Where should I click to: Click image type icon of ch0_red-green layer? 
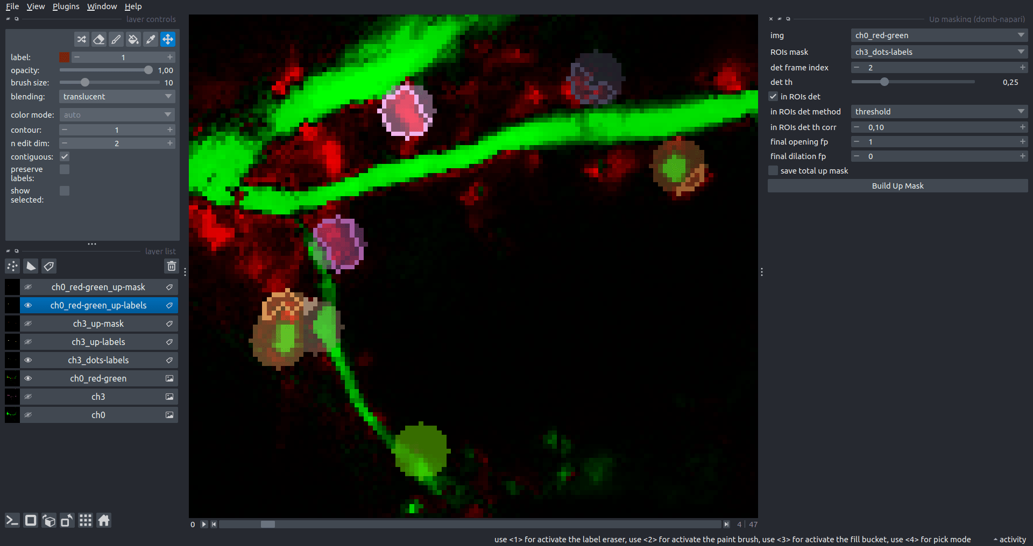[x=169, y=378]
